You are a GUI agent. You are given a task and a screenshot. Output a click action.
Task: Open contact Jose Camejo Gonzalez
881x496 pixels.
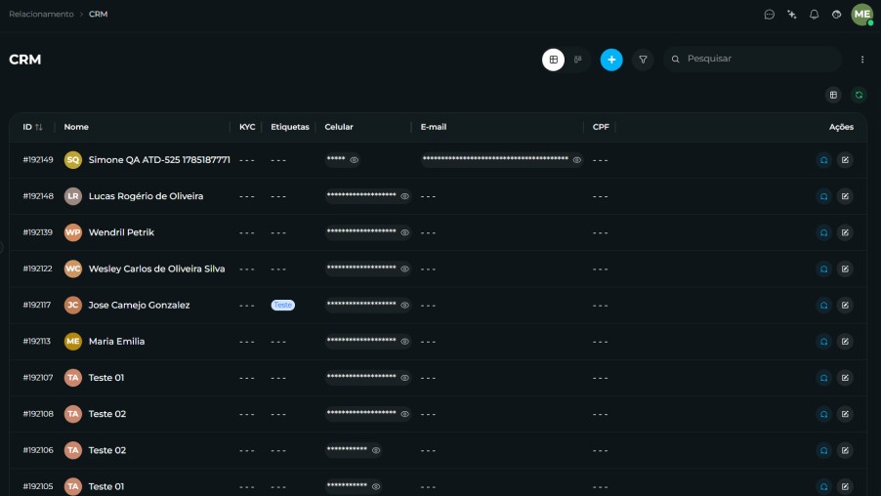pos(139,306)
